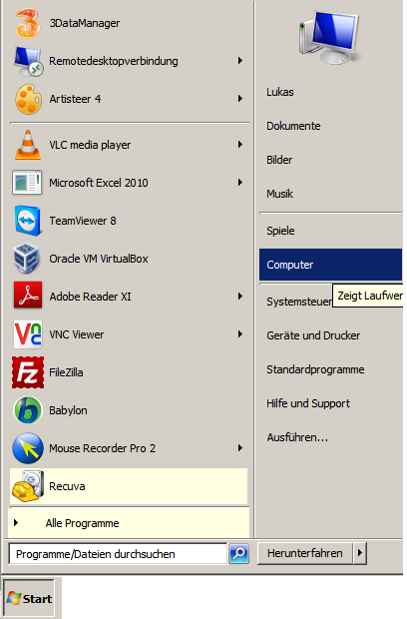Launch Oracle VM VirtualBox icon
Viewport: 407px width, 619px height.
[x=27, y=259]
